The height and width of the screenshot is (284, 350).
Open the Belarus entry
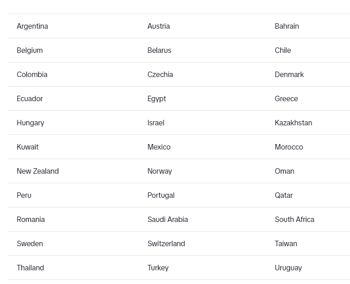click(159, 50)
